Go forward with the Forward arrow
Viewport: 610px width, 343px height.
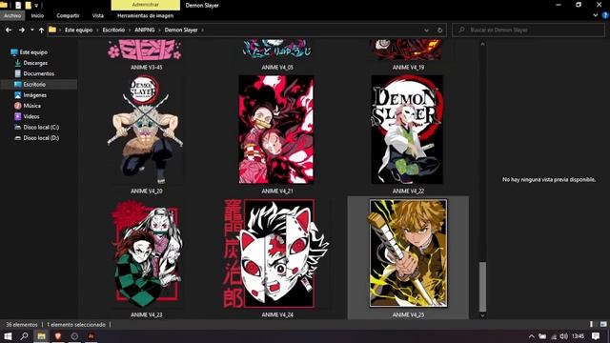pos(22,30)
